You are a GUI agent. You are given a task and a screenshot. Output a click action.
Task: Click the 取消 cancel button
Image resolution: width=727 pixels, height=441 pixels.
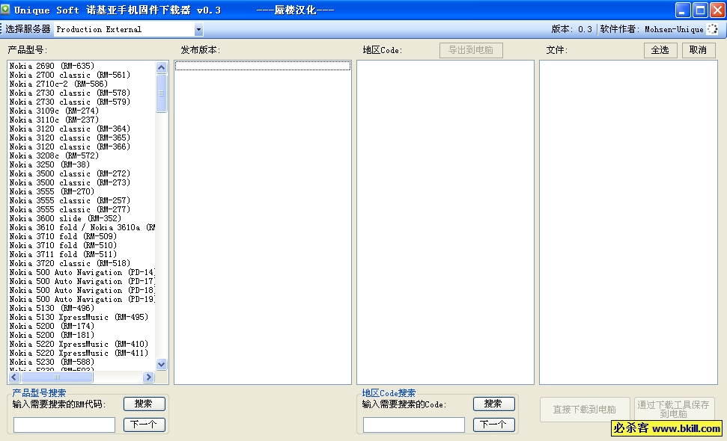click(x=699, y=50)
